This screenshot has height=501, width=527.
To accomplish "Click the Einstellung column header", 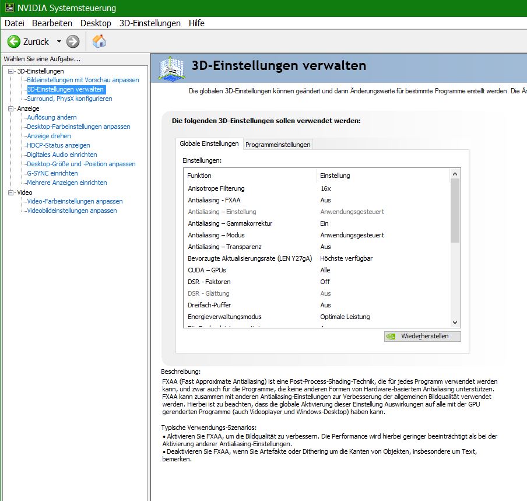I will [383, 176].
